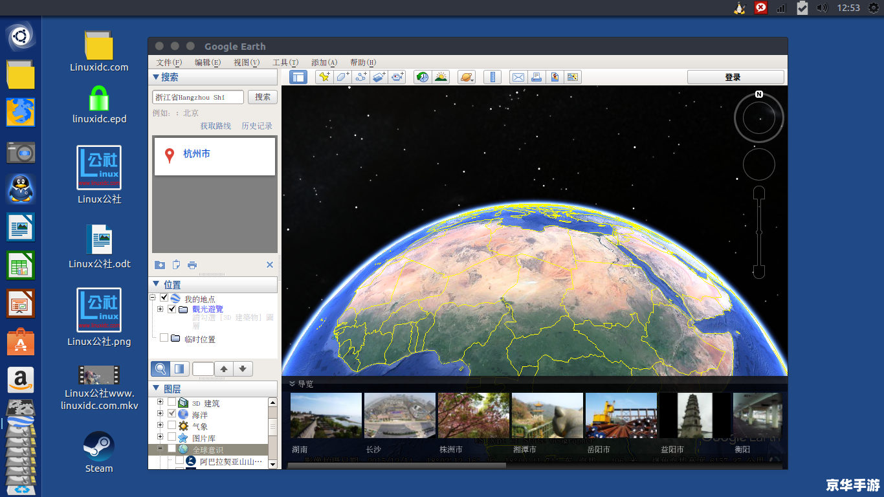
Task: Open the 视图(V) menu
Action: tap(247, 62)
